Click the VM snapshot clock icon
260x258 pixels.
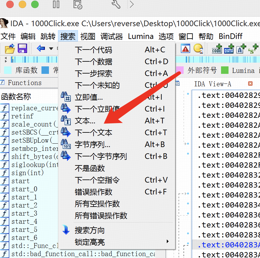pyautogui.click(x=77, y=4)
